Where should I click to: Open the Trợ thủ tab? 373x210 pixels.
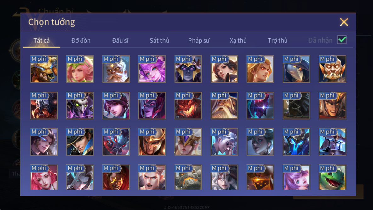(x=278, y=40)
